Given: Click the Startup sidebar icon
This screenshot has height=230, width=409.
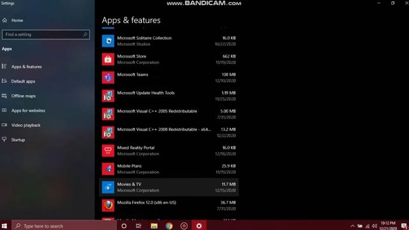Looking at the screenshot, I should coord(4,139).
